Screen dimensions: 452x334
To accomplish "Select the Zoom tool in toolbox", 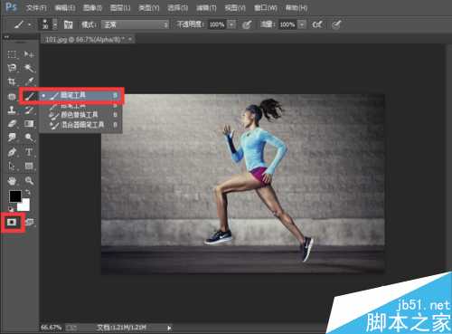I will (x=29, y=181).
